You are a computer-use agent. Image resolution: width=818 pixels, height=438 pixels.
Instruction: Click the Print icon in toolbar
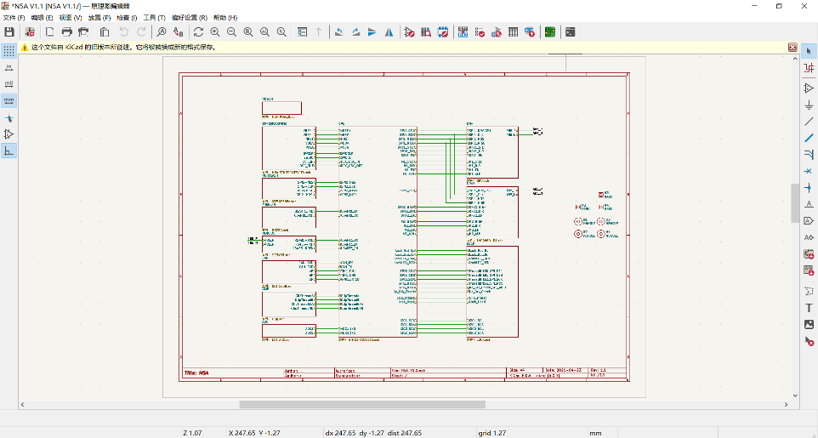point(66,31)
